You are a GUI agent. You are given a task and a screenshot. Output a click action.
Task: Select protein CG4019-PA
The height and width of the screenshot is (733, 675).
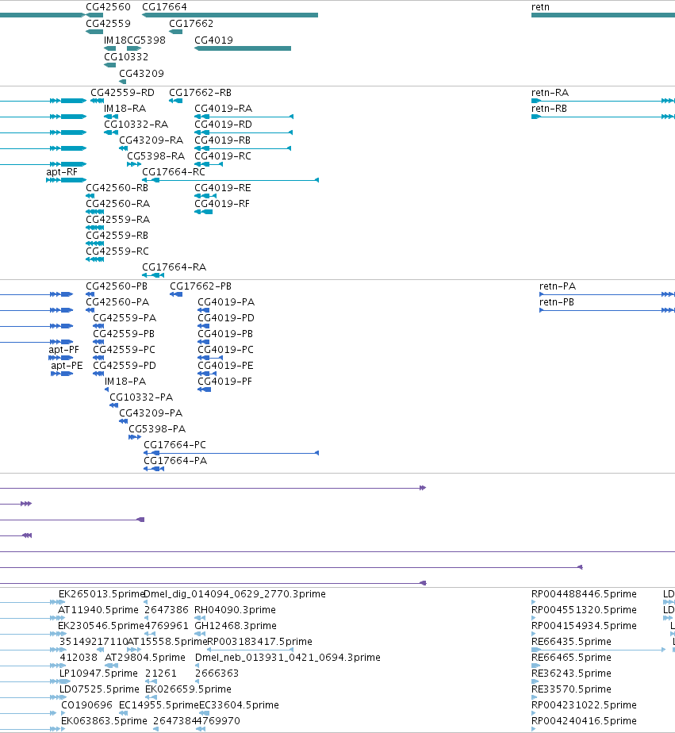pos(226,302)
